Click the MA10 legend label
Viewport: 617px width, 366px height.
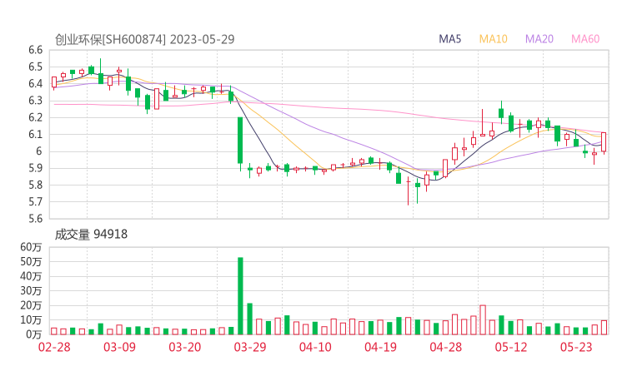click(x=493, y=39)
